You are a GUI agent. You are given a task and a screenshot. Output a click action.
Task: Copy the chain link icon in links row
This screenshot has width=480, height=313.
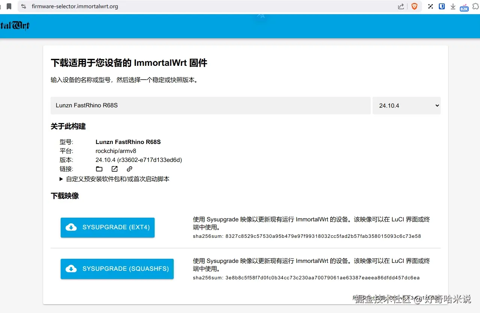coord(130,169)
